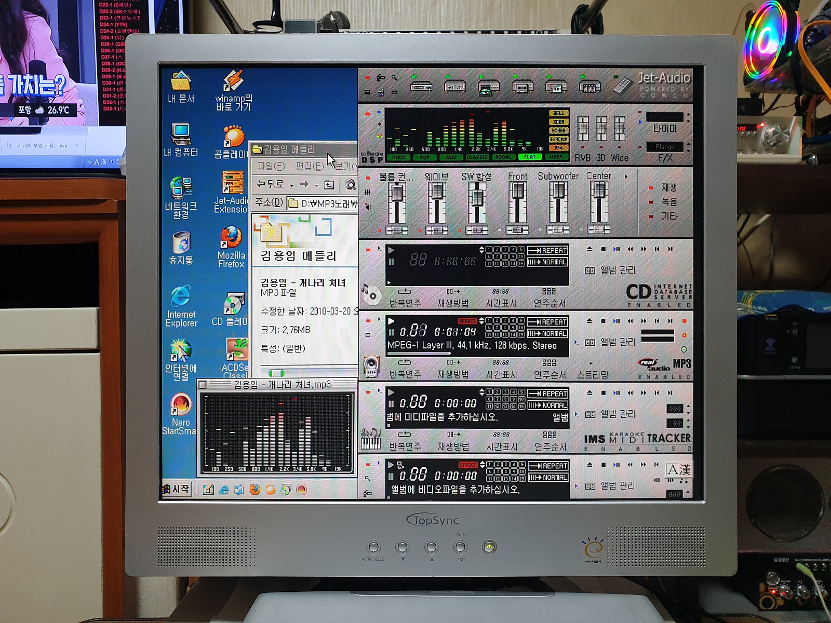Select 재생 (playback) mixer mode
This screenshot has height=623, width=831.
(669, 187)
